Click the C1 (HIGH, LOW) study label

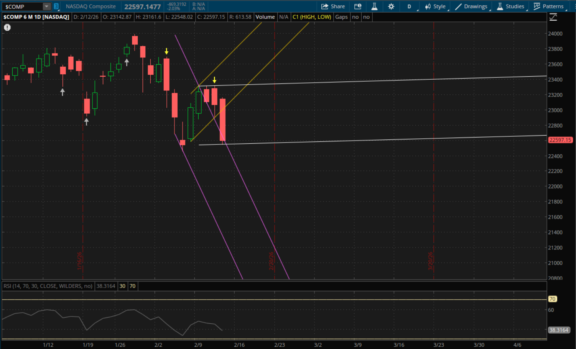312,17
